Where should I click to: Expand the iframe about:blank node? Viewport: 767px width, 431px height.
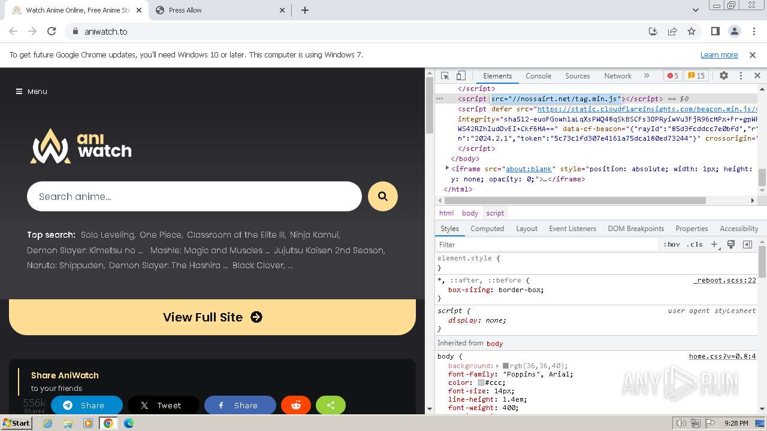(x=447, y=169)
